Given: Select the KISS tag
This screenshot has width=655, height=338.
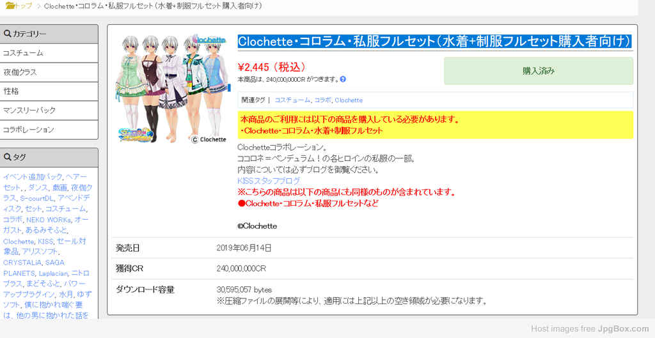Looking at the screenshot, I should click(x=45, y=241).
